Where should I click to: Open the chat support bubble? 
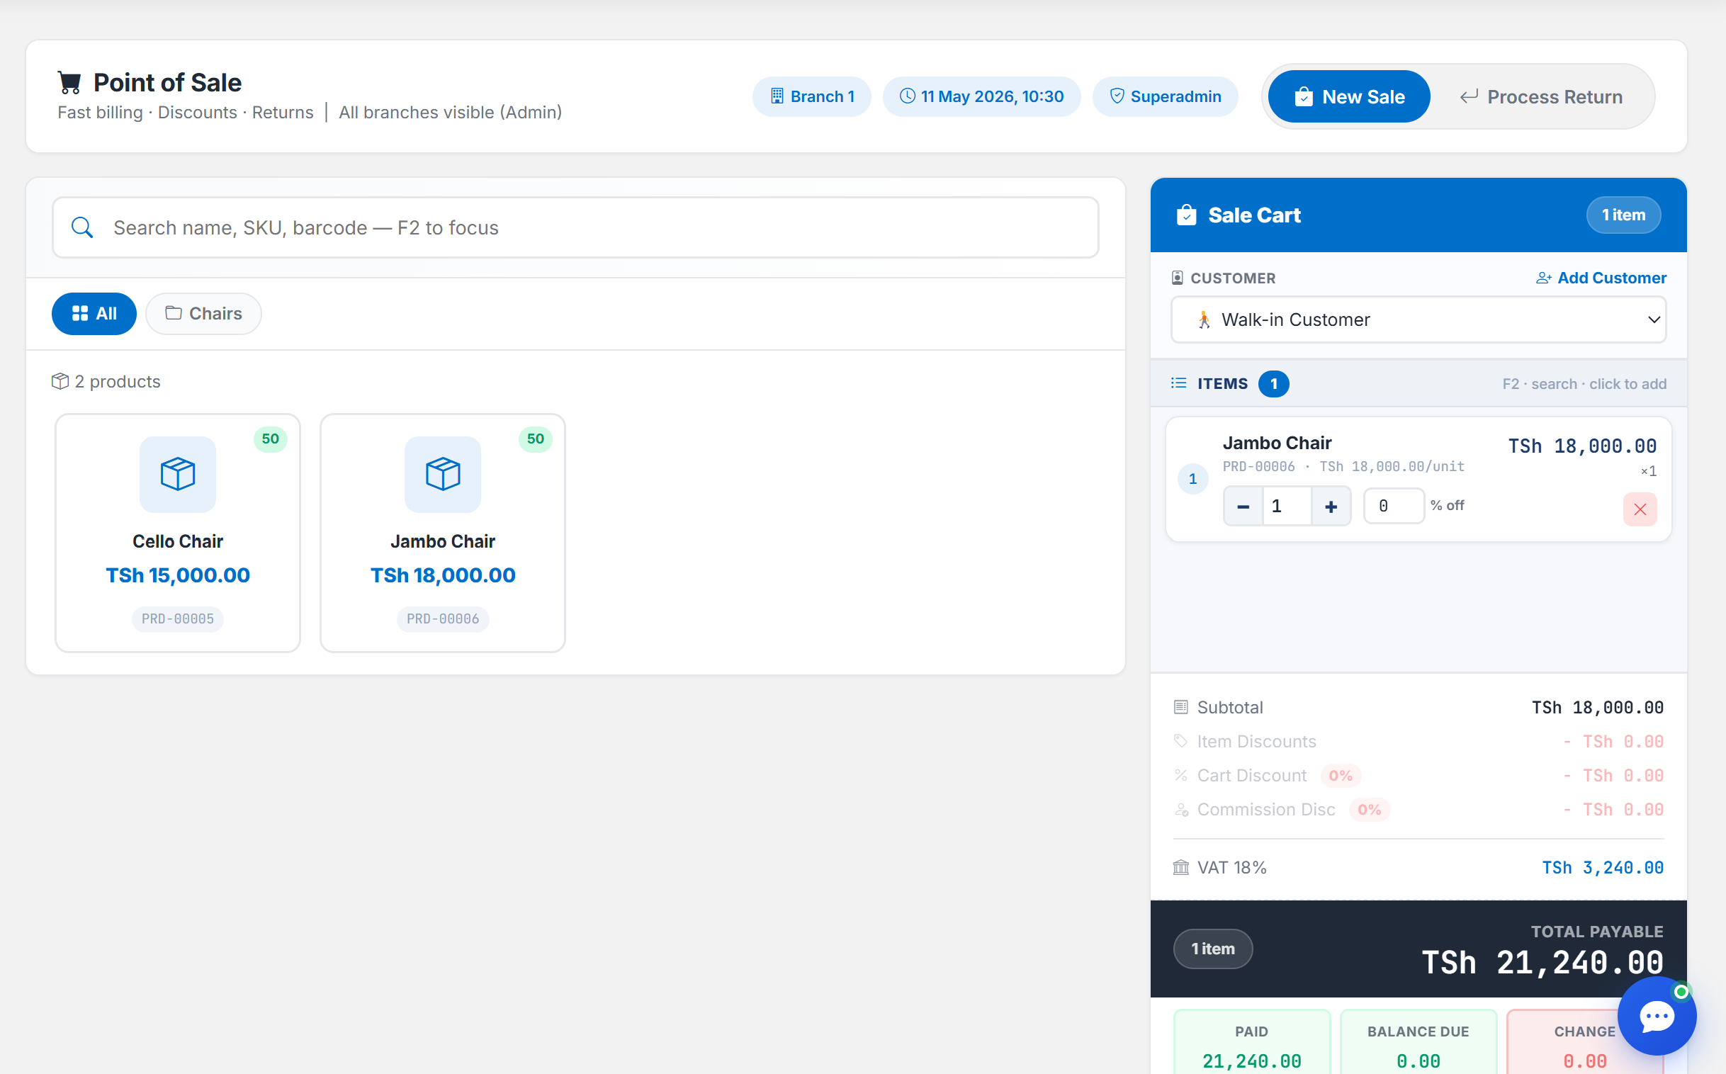(1657, 1017)
